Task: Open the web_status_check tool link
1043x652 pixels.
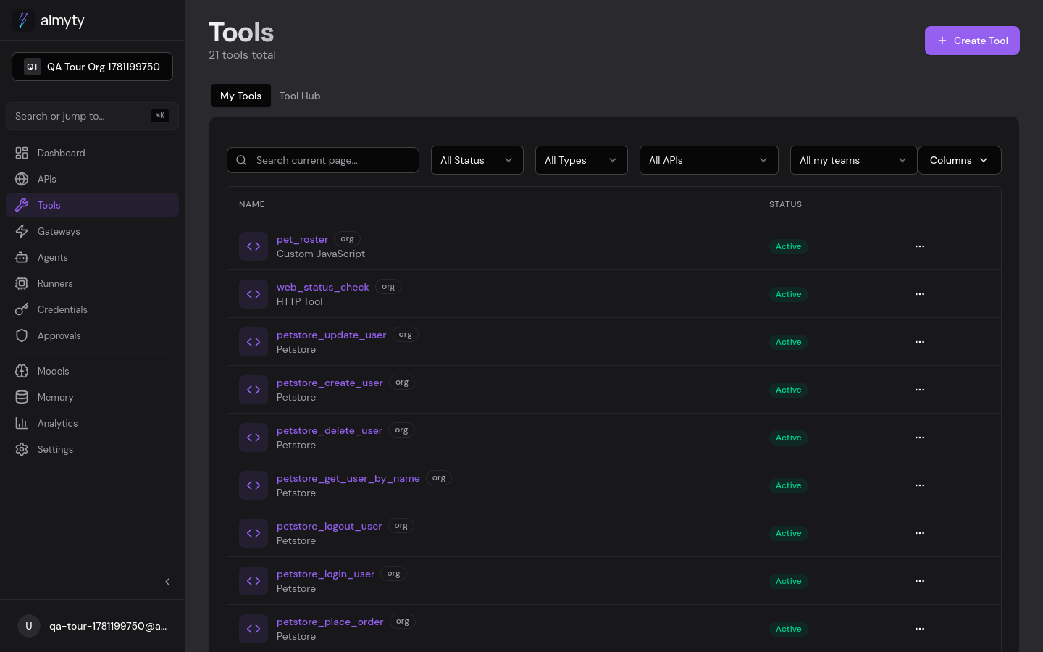Action: coord(322,287)
